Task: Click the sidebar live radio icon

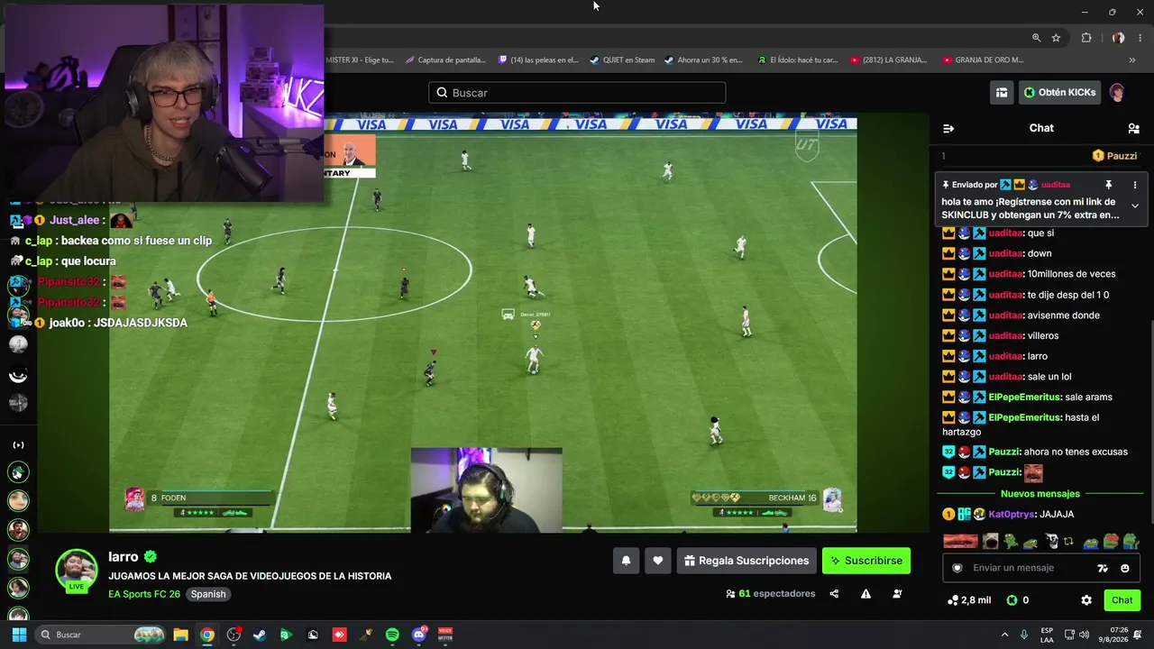Action: point(18,445)
